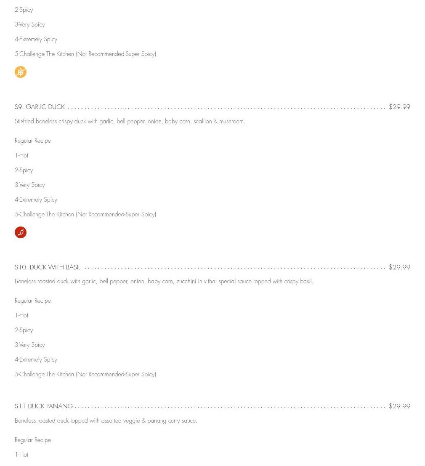Pick 1-Hot spice level for Garlic Duck
This screenshot has height=466, width=425.
coord(21,156)
